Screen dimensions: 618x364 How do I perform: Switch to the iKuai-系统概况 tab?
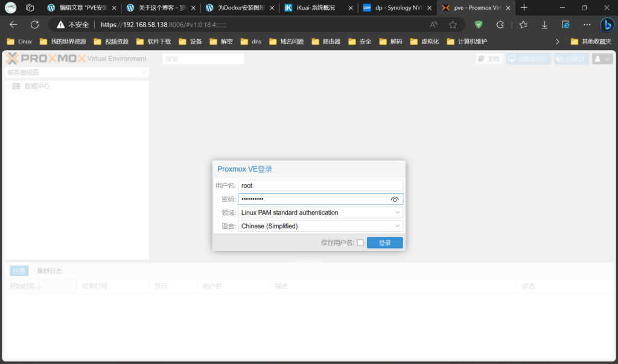point(315,8)
